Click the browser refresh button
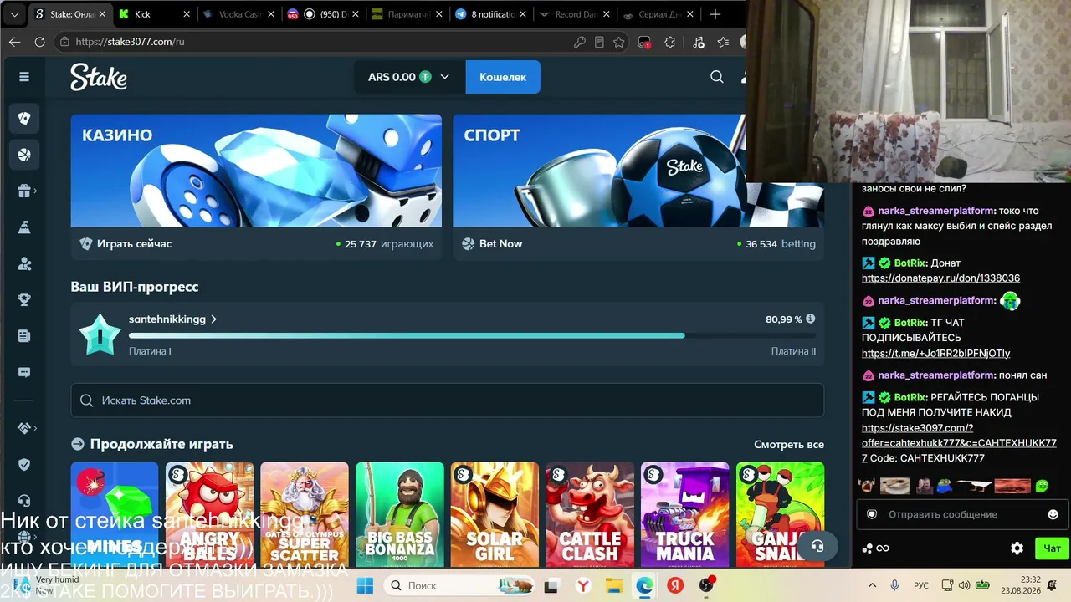This screenshot has height=602, width=1071. click(39, 42)
